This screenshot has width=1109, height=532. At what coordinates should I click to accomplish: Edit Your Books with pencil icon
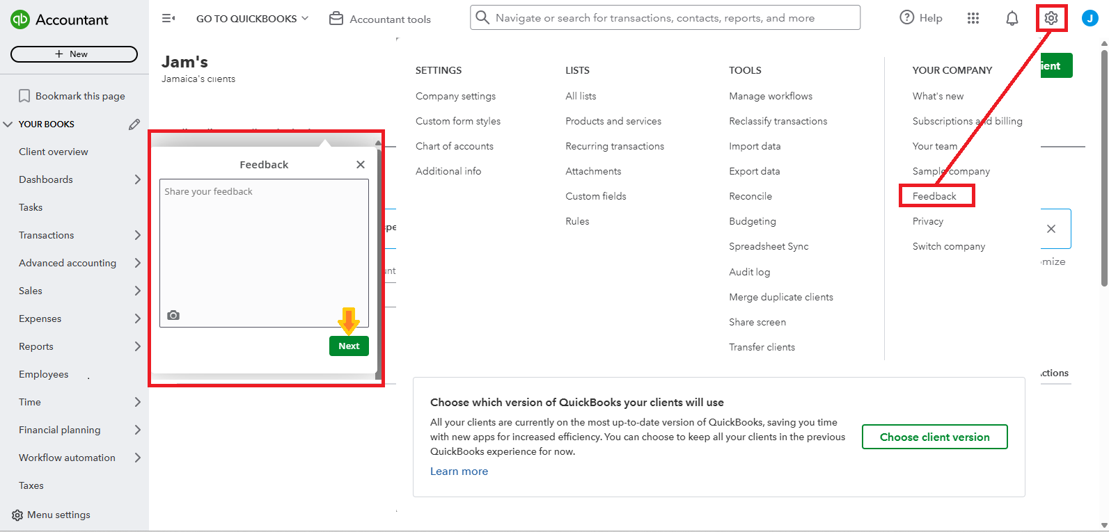134,124
